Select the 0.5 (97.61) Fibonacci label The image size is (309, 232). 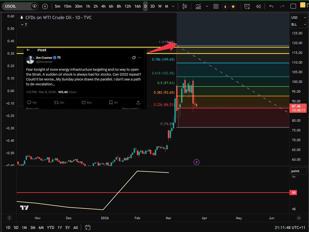(x=166, y=83)
